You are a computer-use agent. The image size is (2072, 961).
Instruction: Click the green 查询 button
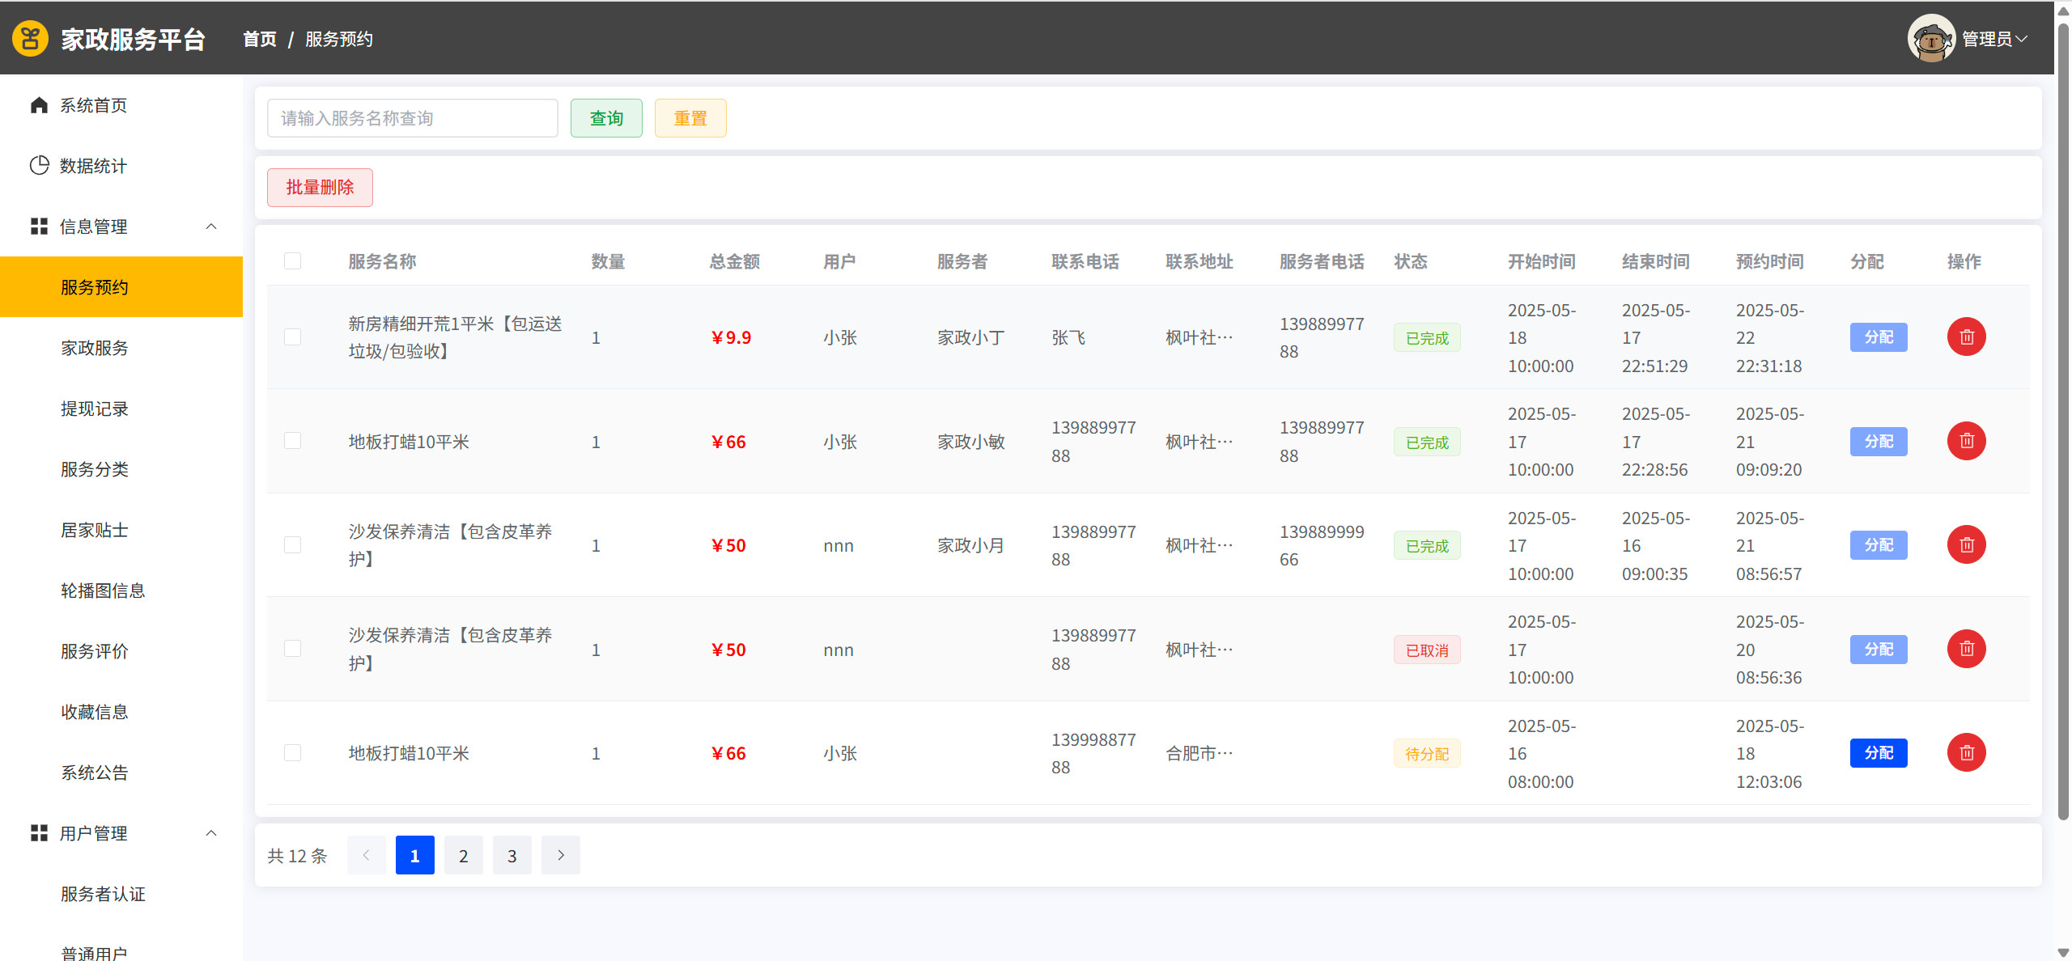click(606, 118)
